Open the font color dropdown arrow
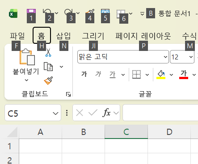This screenshot has width=198, height=164. coord(194,75)
